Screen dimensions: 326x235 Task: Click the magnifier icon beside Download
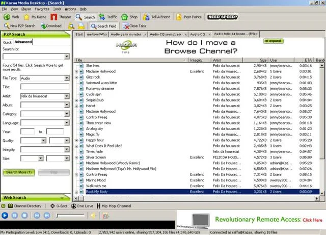tap(71, 26)
